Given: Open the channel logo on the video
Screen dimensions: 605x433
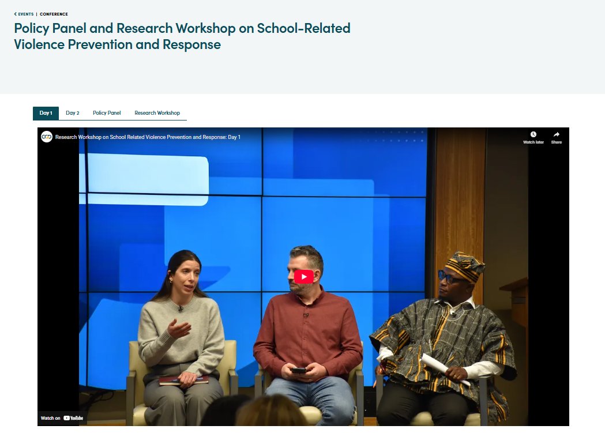Looking at the screenshot, I should [x=47, y=137].
